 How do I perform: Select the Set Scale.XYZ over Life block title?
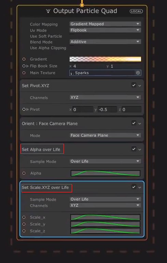[45, 188]
